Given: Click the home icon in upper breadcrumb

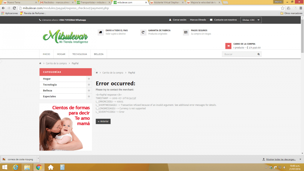Looking at the screenshot, I should pos(40,63).
